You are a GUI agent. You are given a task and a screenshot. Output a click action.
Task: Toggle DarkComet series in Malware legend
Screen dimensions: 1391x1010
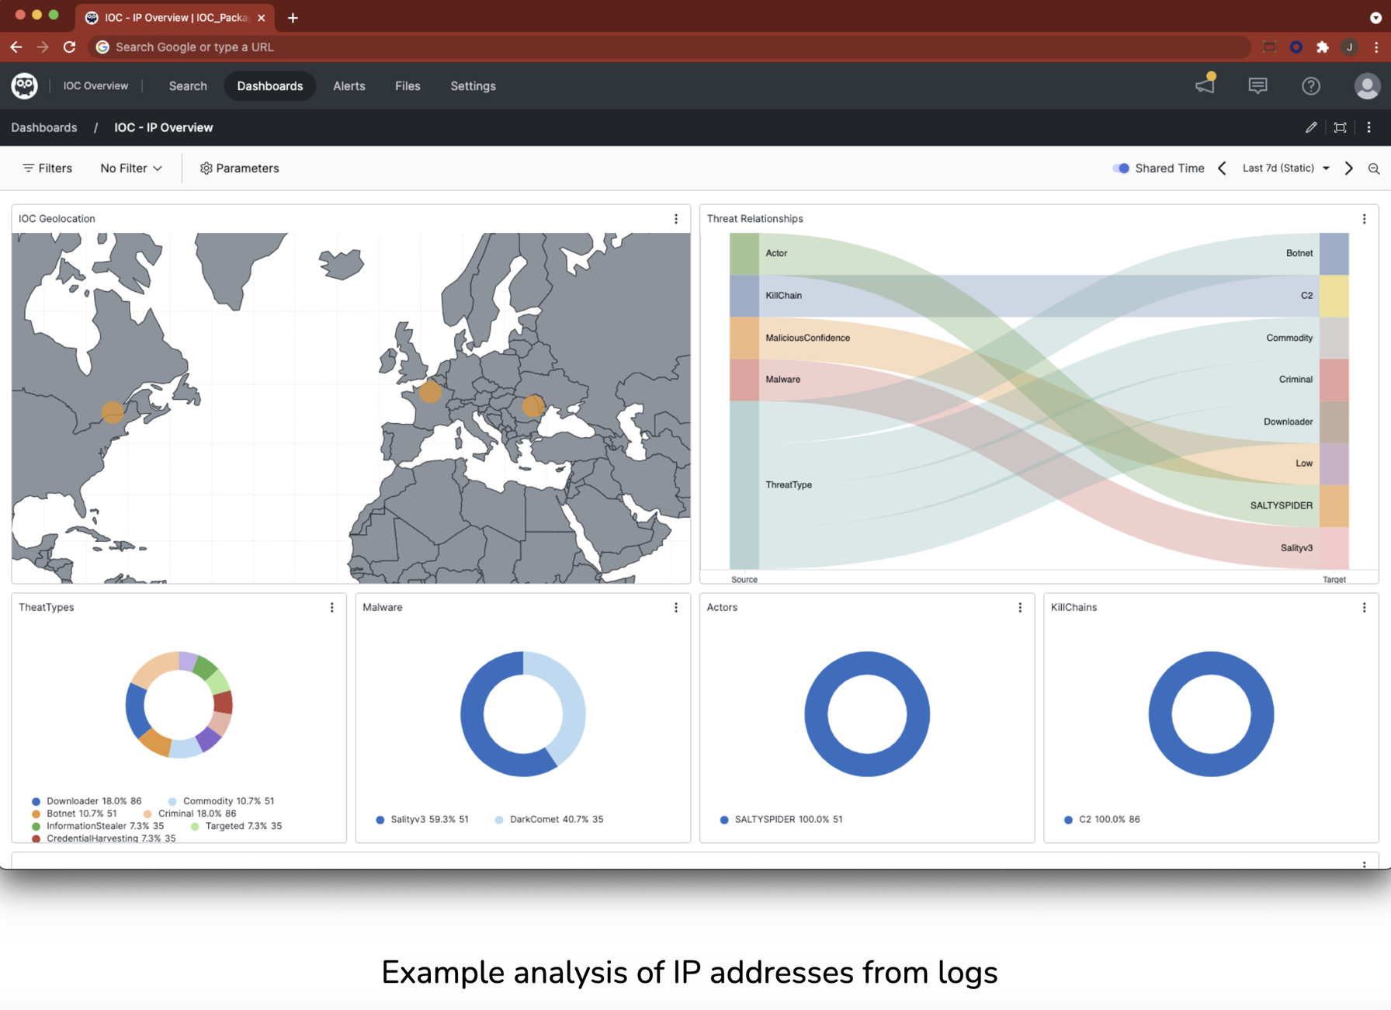coord(548,819)
